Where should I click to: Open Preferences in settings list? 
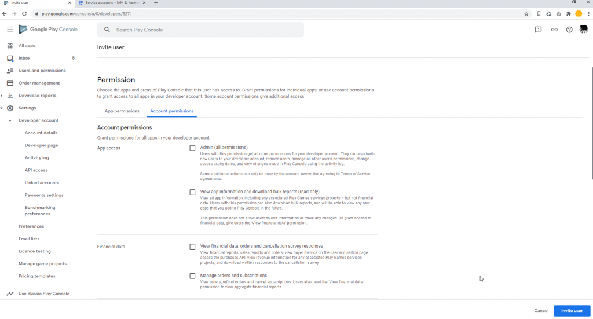click(x=31, y=226)
